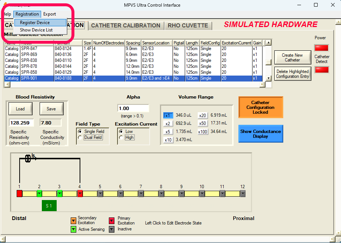Screen dimensions: 341x243
Task: Select the x1 volume range
Action: [x=168, y=115]
